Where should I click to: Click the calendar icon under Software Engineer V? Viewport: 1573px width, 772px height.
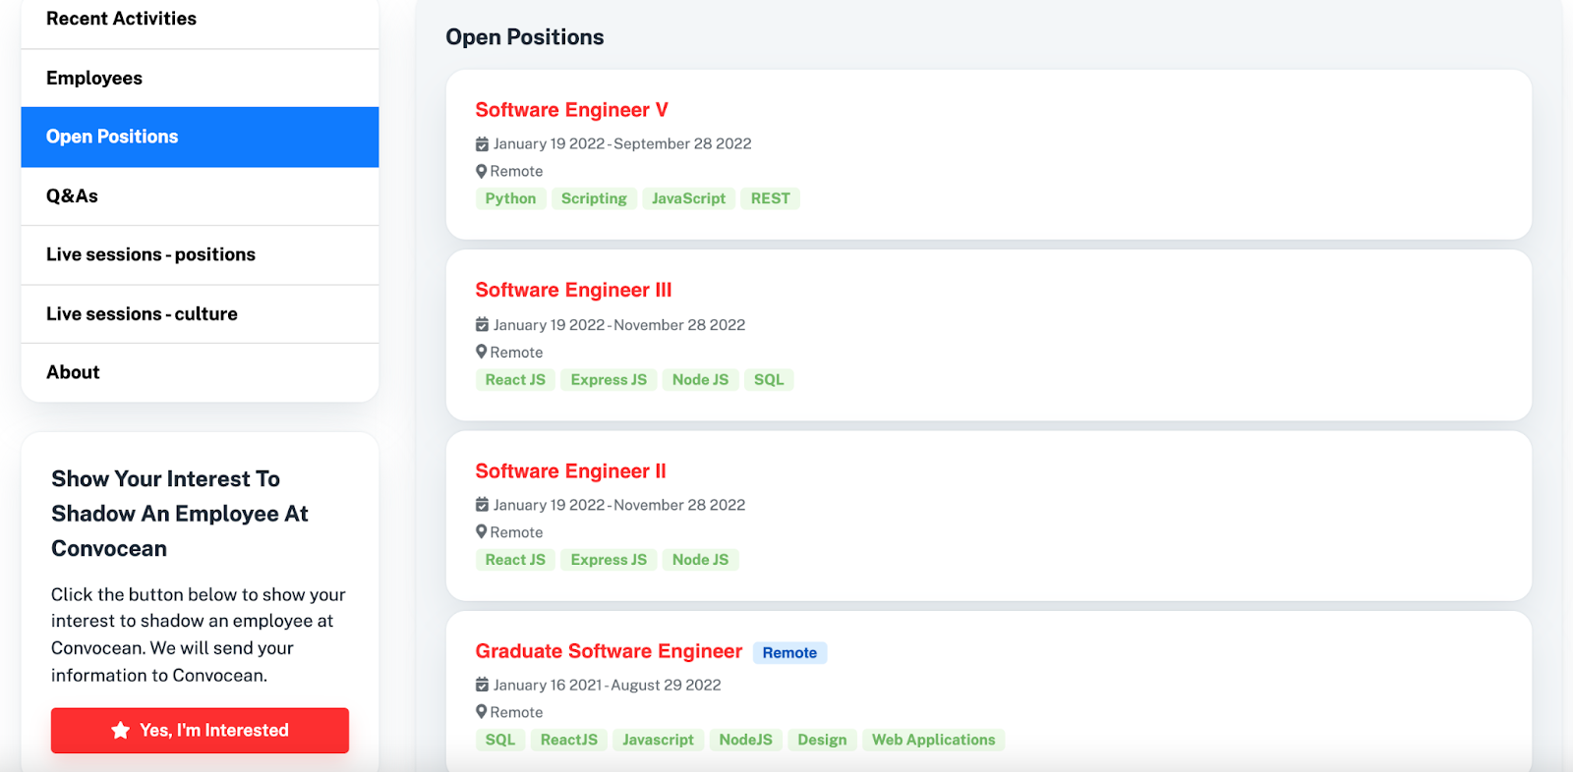point(482,144)
